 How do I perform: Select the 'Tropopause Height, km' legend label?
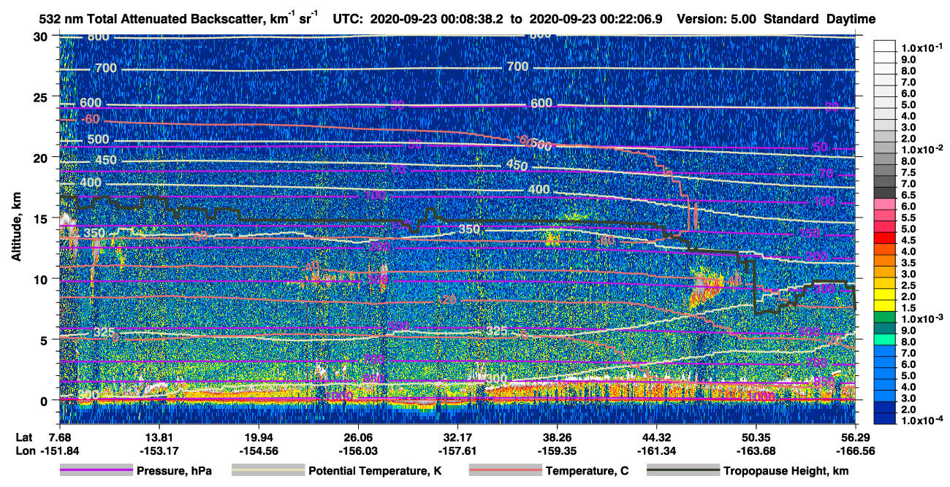click(x=786, y=472)
